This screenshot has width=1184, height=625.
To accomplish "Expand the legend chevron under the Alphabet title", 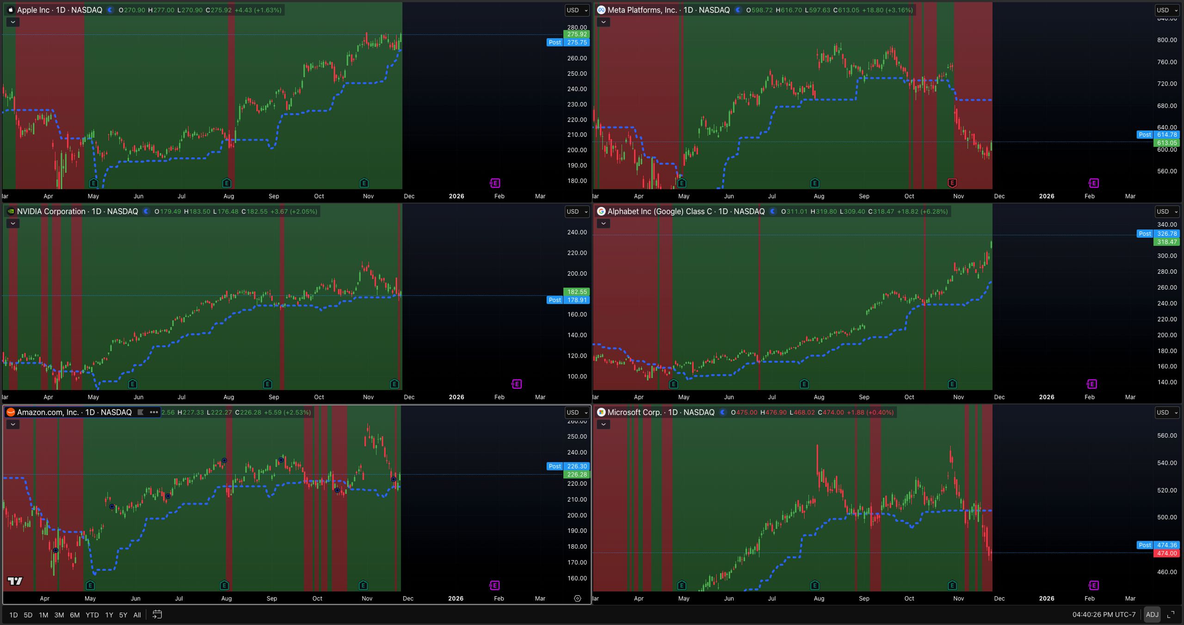I will (603, 223).
